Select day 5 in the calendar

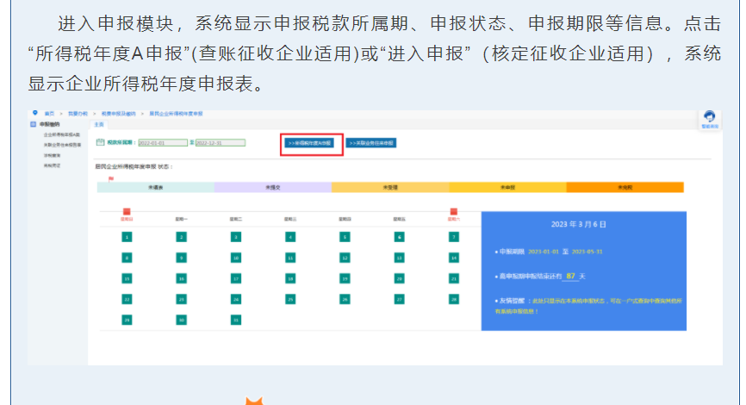click(345, 237)
